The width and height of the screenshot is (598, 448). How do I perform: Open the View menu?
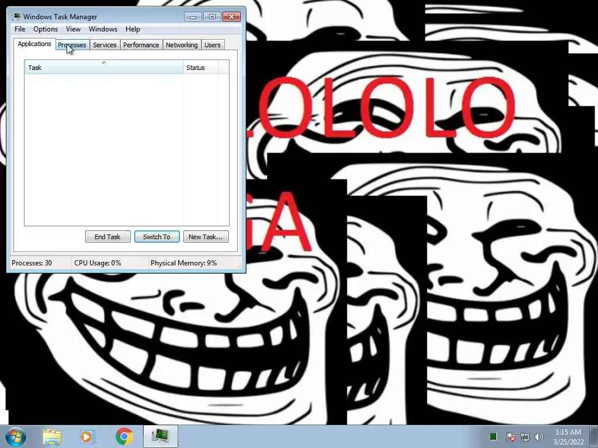point(73,29)
